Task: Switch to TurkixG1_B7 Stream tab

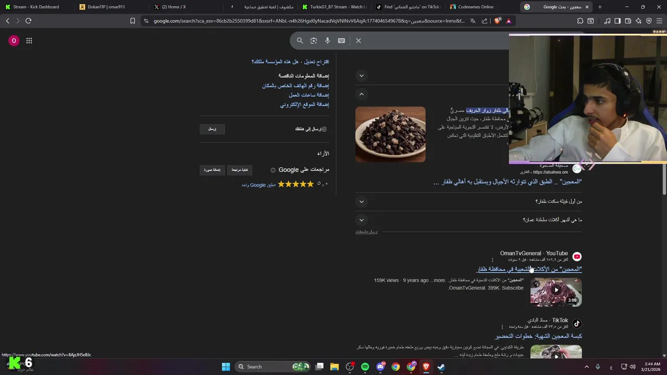Action: (x=335, y=7)
